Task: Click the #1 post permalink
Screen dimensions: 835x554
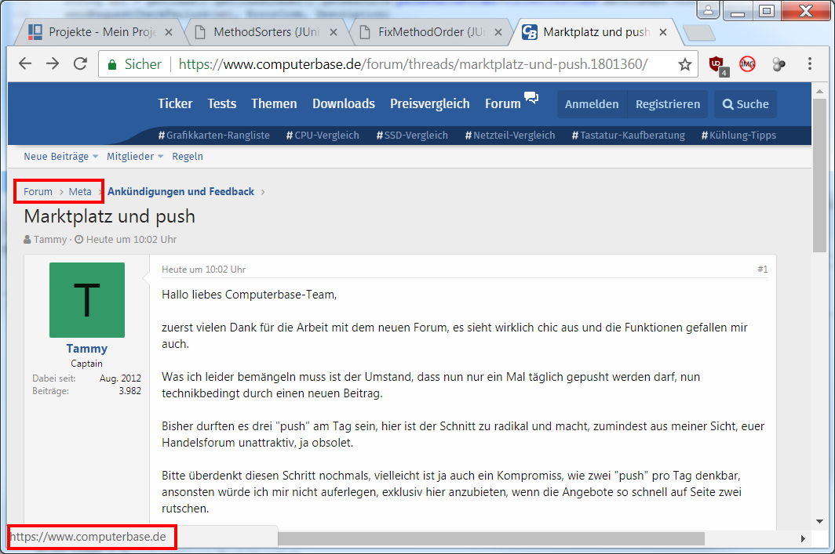Action: point(763,270)
